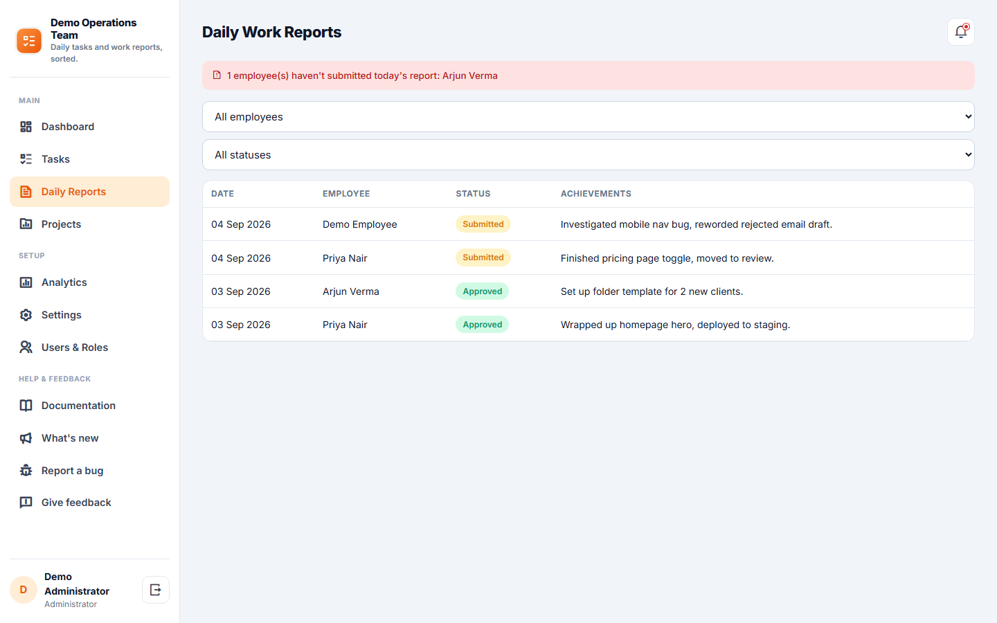
Task: Click the Users & Roles people icon
Action: coord(26,347)
